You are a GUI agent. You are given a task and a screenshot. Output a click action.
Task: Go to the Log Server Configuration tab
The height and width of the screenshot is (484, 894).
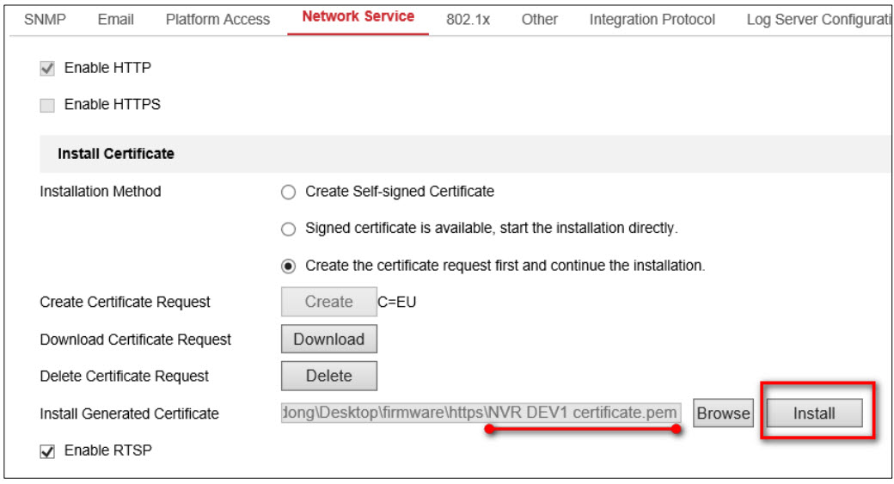pos(817,19)
